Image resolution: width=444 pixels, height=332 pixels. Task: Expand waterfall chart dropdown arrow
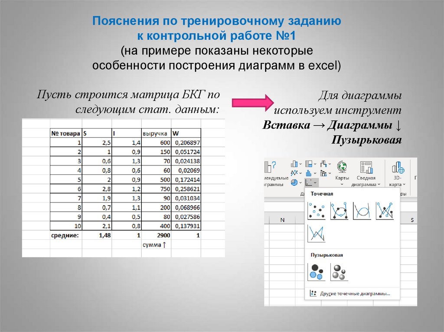[x=330, y=164]
